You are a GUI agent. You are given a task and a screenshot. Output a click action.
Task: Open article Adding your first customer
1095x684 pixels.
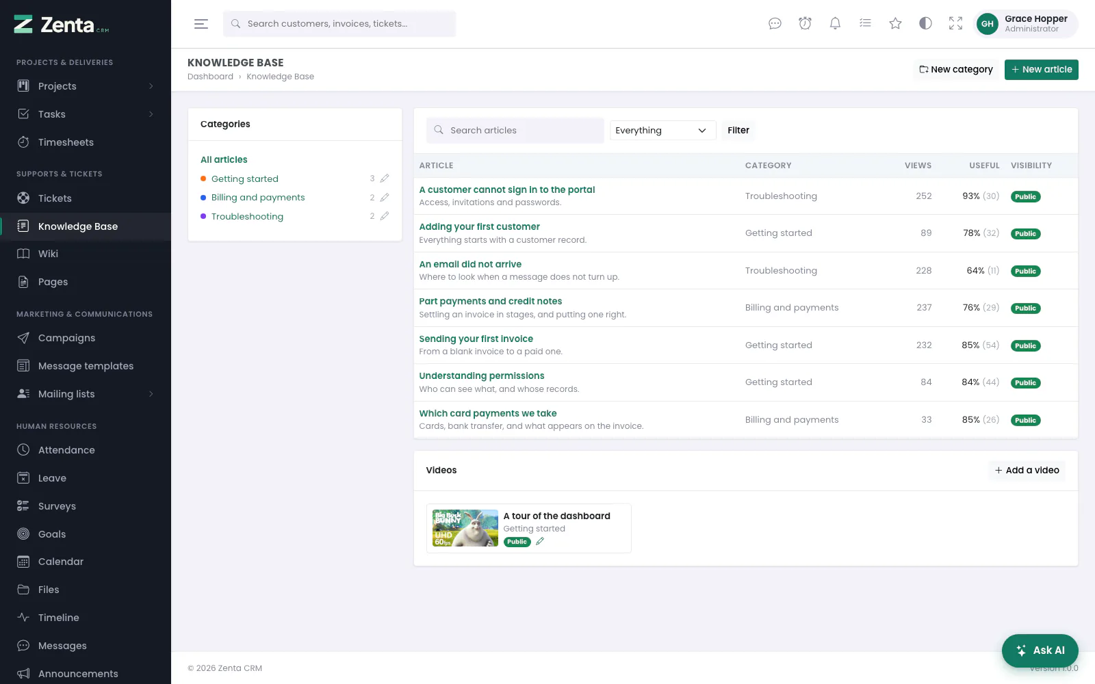click(x=480, y=226)
